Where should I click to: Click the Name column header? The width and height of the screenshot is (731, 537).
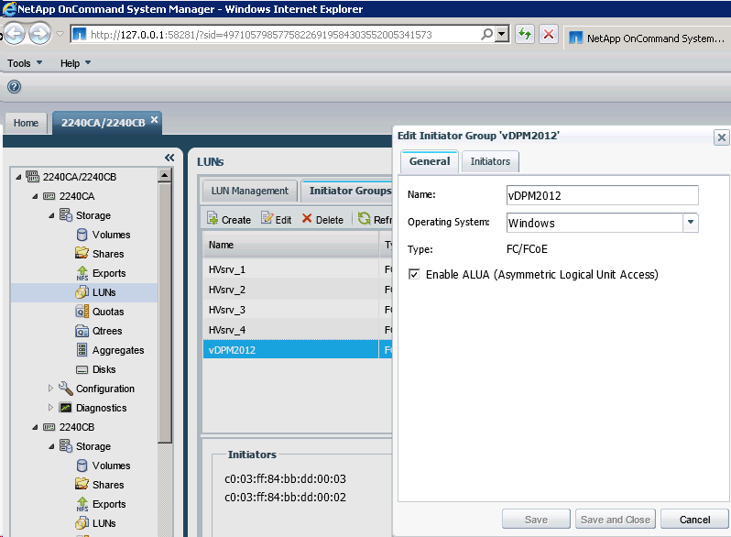291,245
